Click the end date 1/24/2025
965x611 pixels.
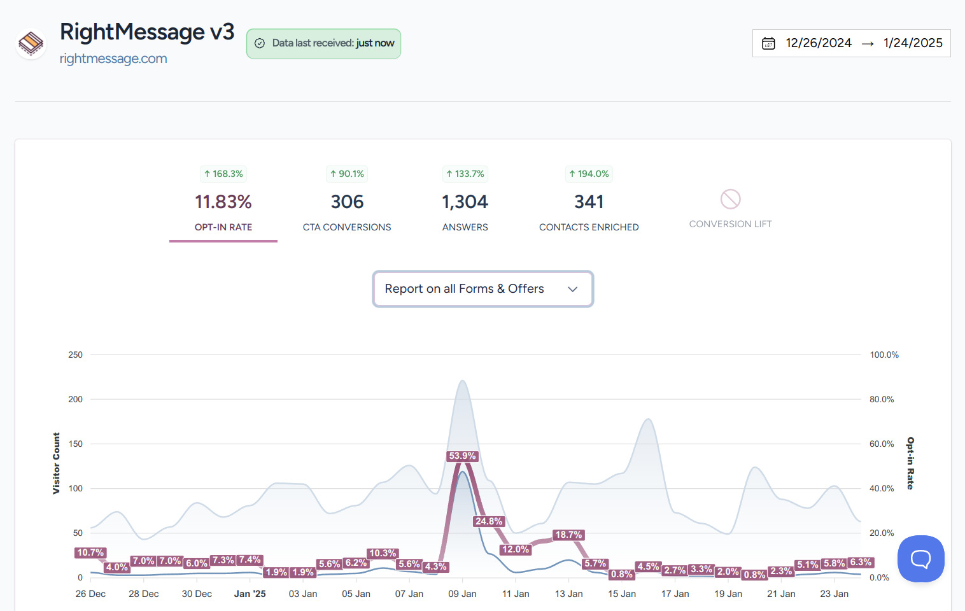pos(912,43)
